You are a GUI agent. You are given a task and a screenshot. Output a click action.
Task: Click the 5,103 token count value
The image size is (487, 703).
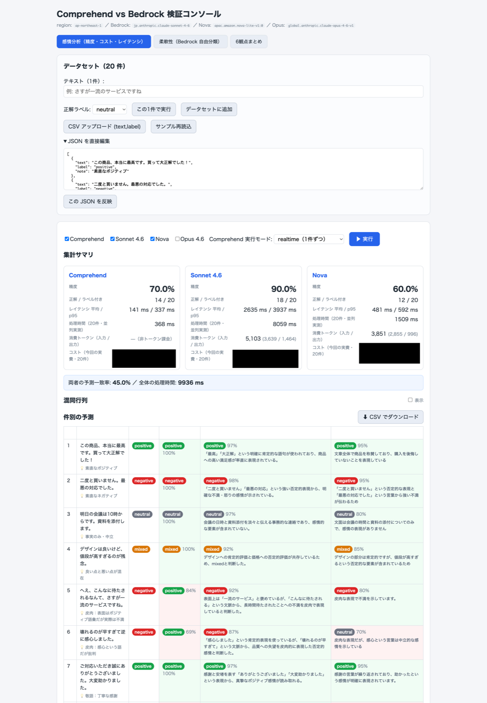click(x=253, y=339)
